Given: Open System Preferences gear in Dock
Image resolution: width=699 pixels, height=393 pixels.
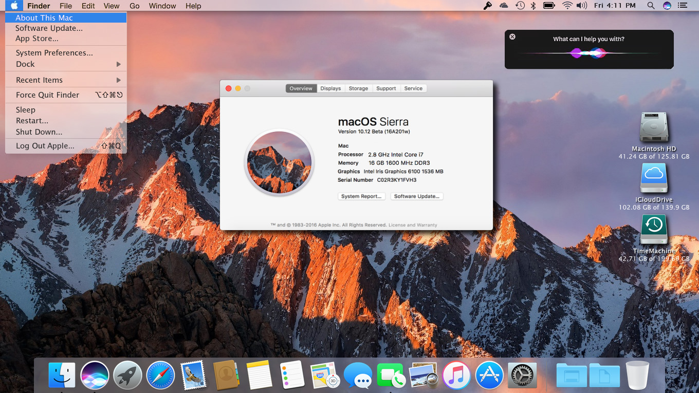Looking at the screenshot, I should coord(522,375).
